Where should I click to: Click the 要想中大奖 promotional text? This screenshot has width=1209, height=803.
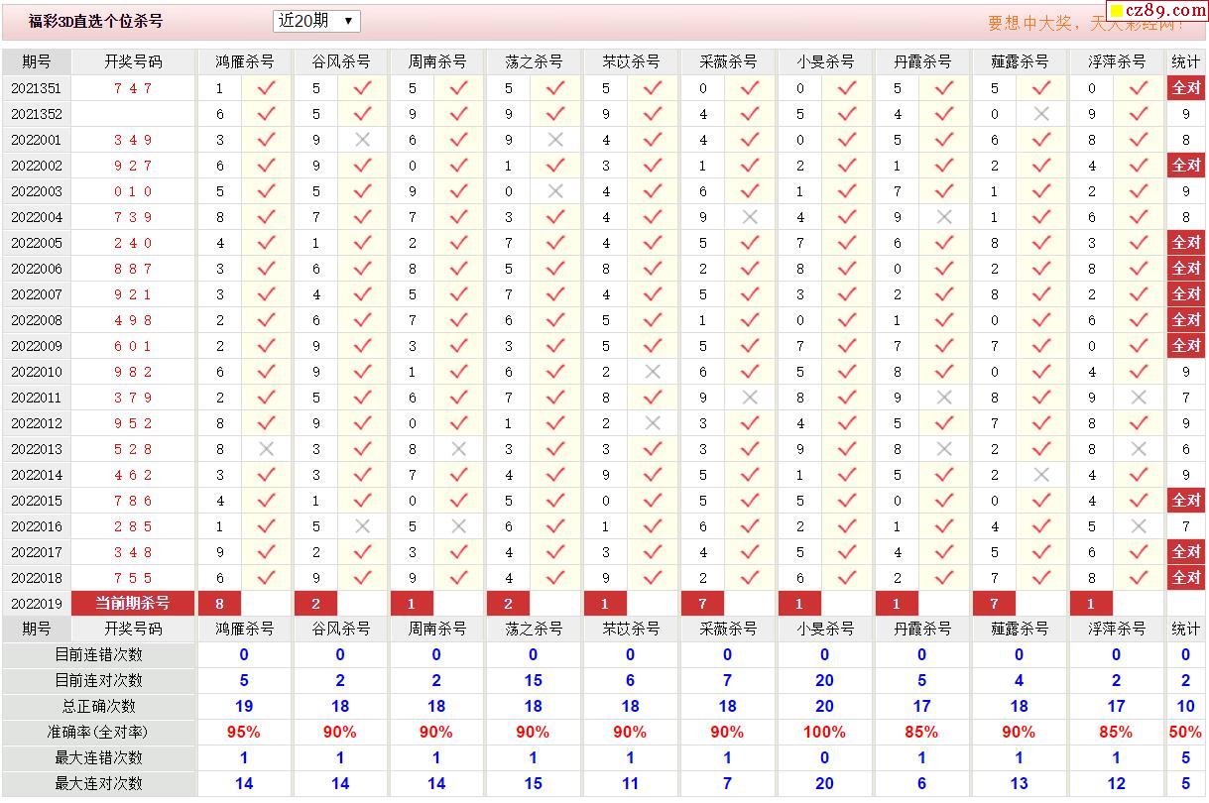coord(1041,23)
